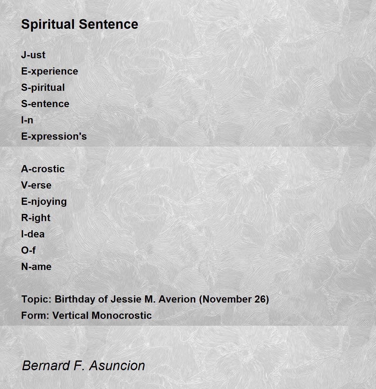Click the word 'Monocrostic' in the form line
This screenshot has width=376, height=389.
pos(122,315)
